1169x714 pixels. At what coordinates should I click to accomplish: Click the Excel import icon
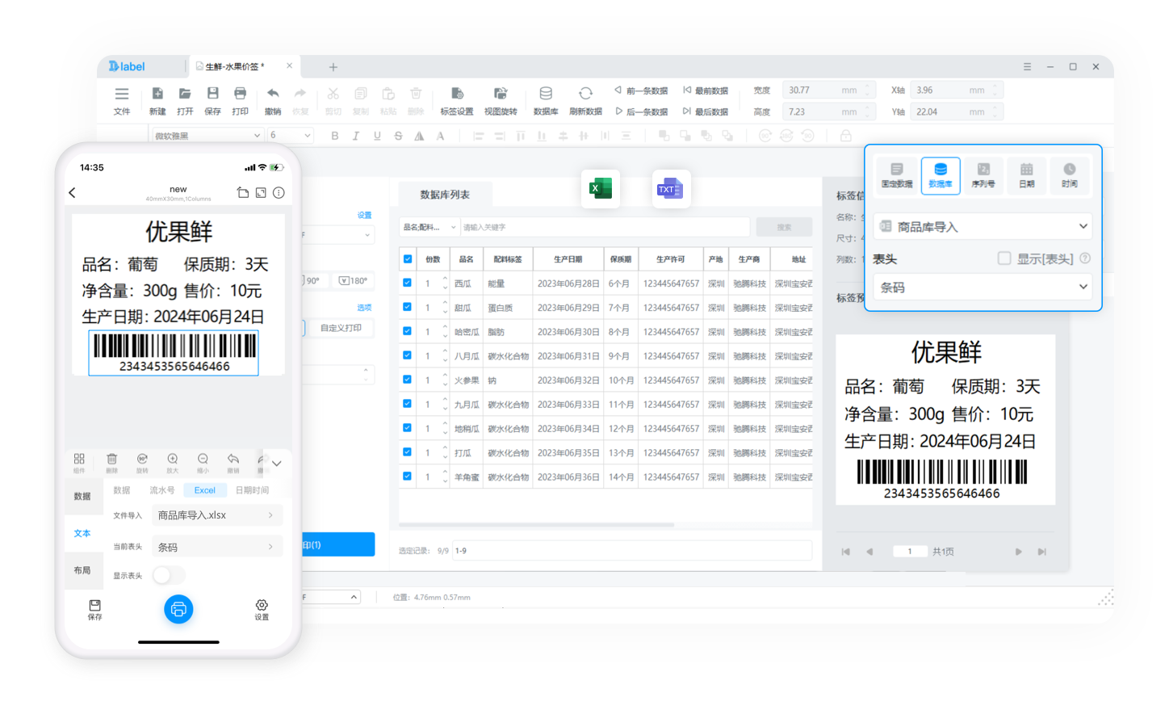click(601, 189)
